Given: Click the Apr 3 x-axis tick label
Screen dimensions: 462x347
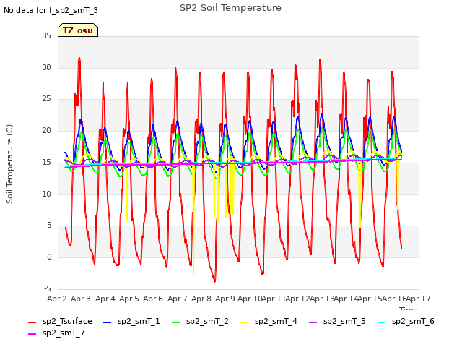Looking at the screenshot, I should (x=81, y=299).
